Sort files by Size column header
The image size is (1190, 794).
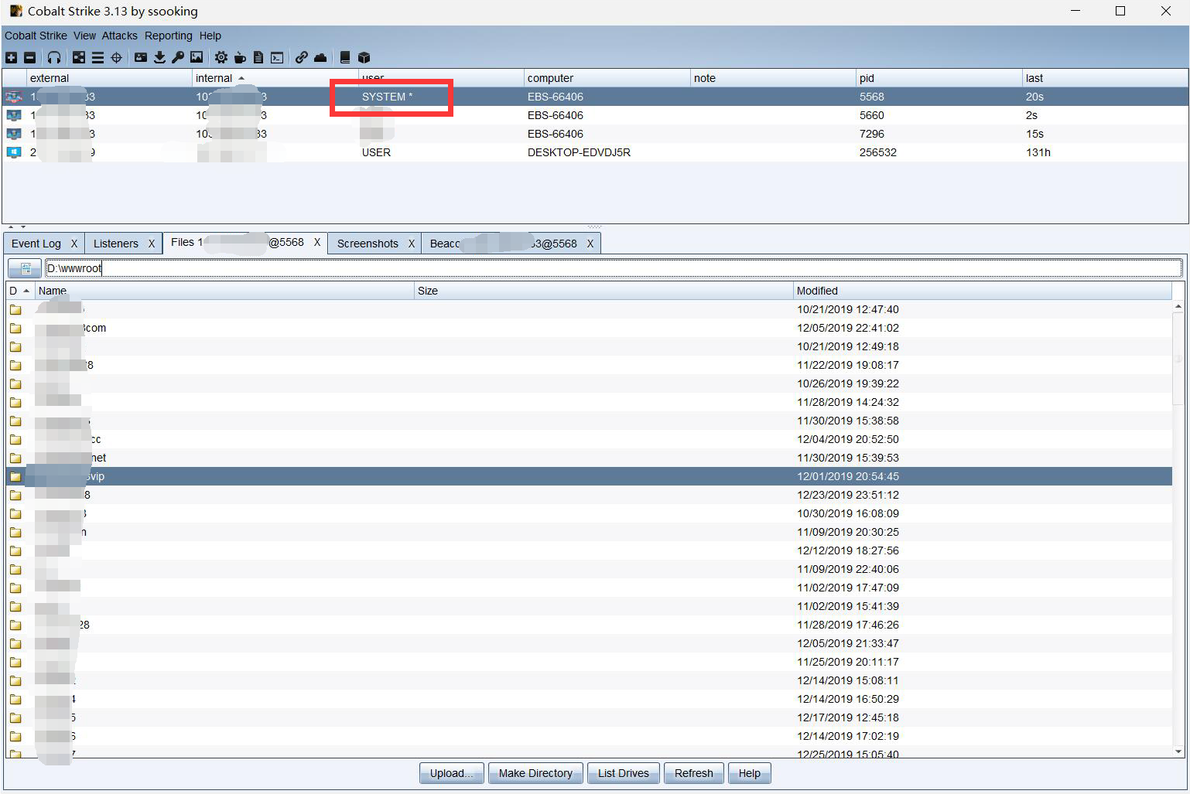(604, 291)
